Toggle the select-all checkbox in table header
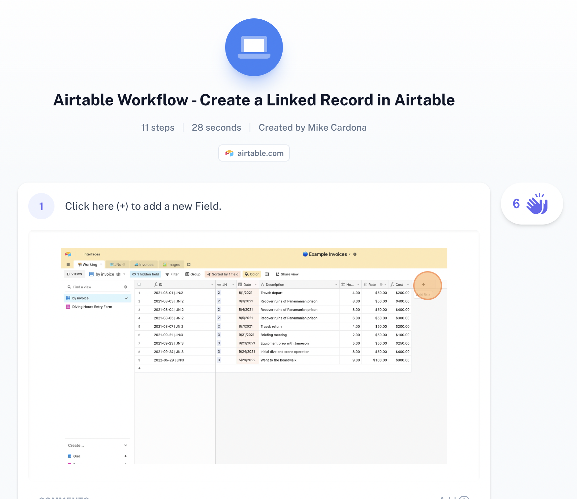The width and height of the screenshot is (577, 499). 139,284
